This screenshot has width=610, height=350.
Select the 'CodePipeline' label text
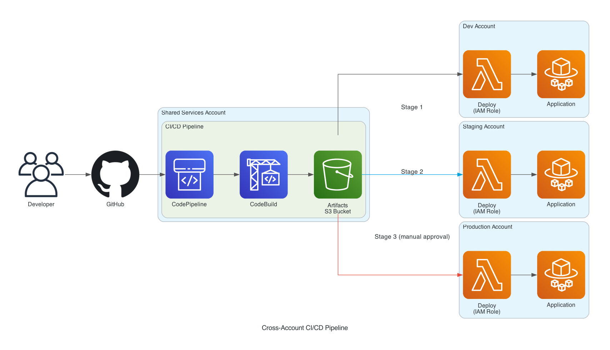[x=189, y=204]
